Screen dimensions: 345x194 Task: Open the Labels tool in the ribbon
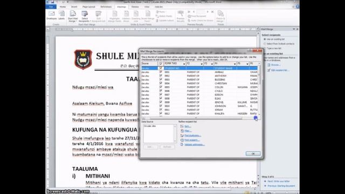pyautogui.click(x=61, y=16)
